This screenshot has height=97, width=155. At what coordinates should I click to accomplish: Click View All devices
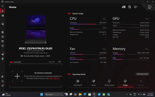(52, 62)
